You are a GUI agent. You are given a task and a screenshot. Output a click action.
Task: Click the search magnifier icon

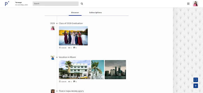coord(82,4)
